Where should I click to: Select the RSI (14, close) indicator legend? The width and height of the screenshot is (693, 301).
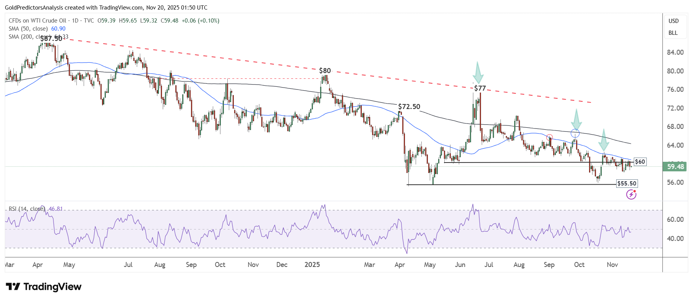pyautogui.click(x=27, y=209)
